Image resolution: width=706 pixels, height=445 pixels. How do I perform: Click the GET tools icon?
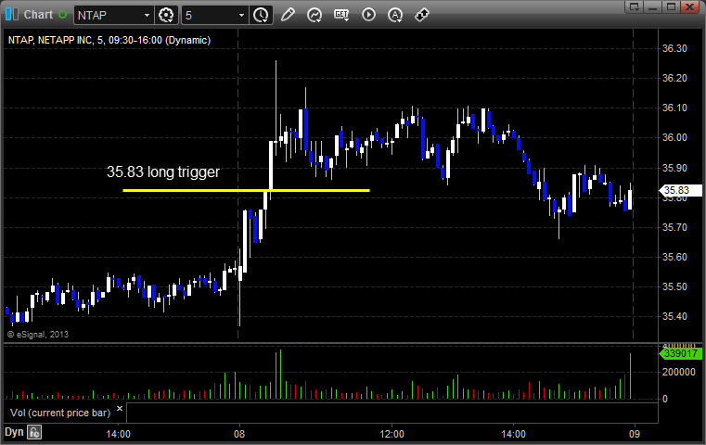[x=341, y=15]
